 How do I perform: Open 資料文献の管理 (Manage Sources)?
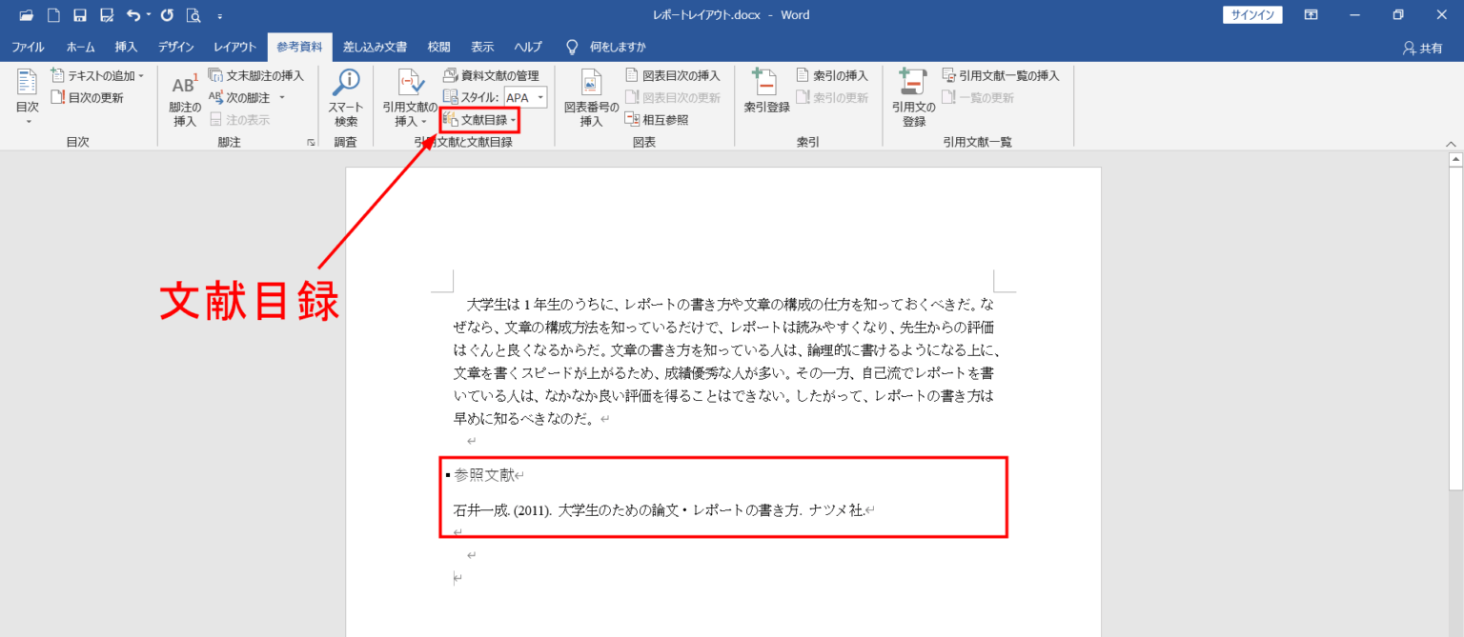pyautogui.click(x=493, y=75)
